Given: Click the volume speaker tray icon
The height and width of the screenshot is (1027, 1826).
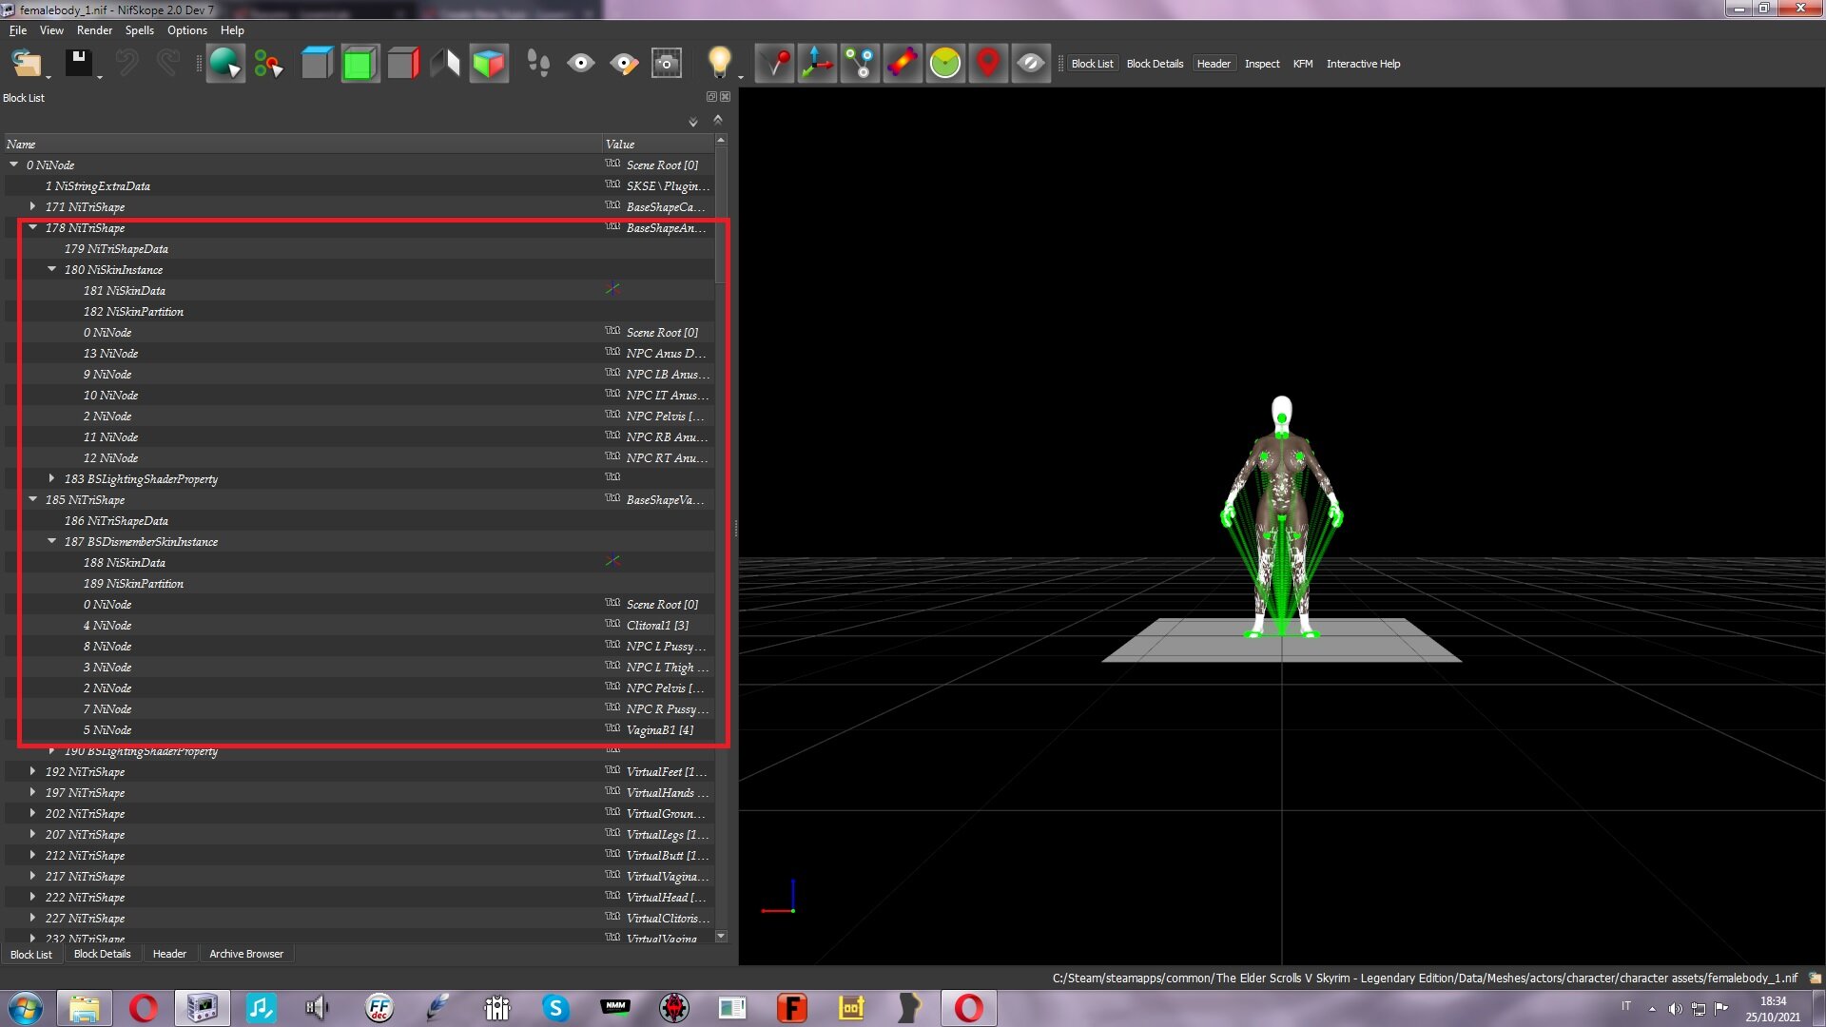Looking at the screenshot, I should [1675, 1008].
